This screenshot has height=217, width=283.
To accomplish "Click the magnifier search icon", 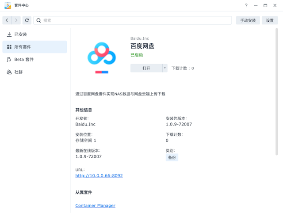I will click(x=38, y=20).
